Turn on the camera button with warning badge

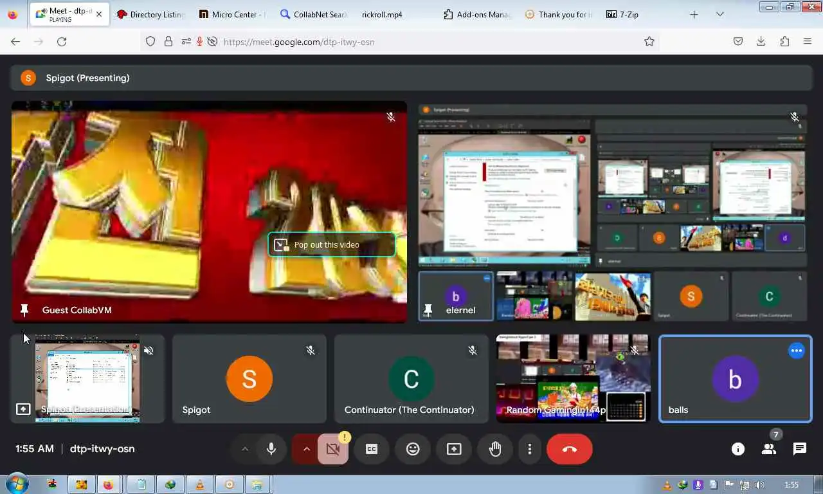[x=333, y=449]
